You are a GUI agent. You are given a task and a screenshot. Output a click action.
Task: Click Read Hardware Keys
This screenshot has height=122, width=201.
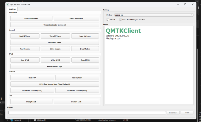(54, 66)
